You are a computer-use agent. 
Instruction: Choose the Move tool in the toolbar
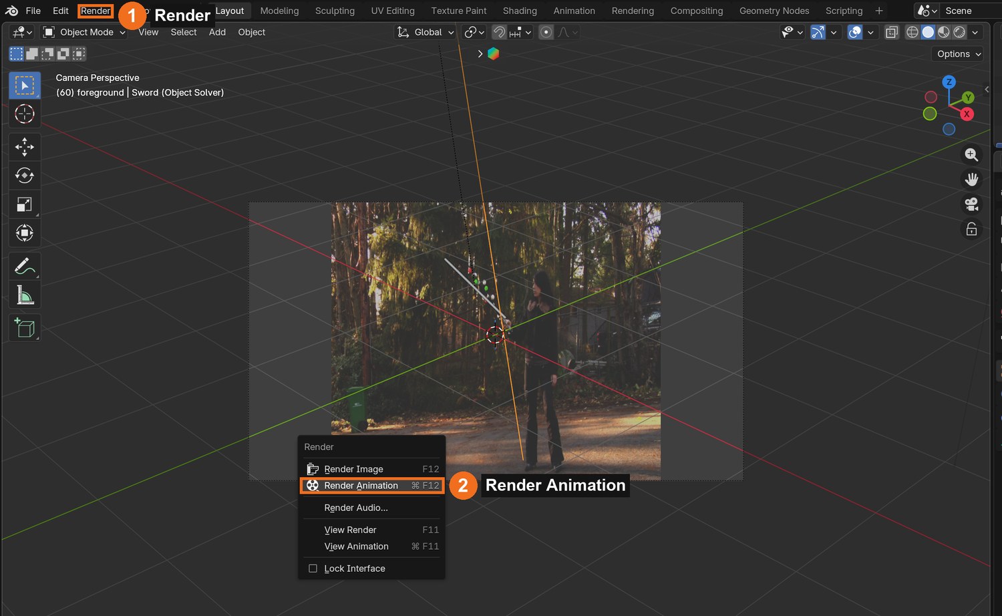click(x=25, y=147)
